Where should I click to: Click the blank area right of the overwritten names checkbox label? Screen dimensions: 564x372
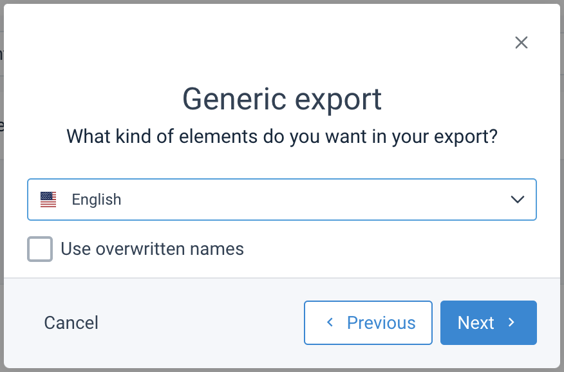click(x=386, y=249)
